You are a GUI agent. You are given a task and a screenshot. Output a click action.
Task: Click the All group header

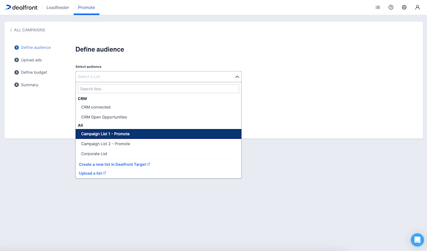80,125
